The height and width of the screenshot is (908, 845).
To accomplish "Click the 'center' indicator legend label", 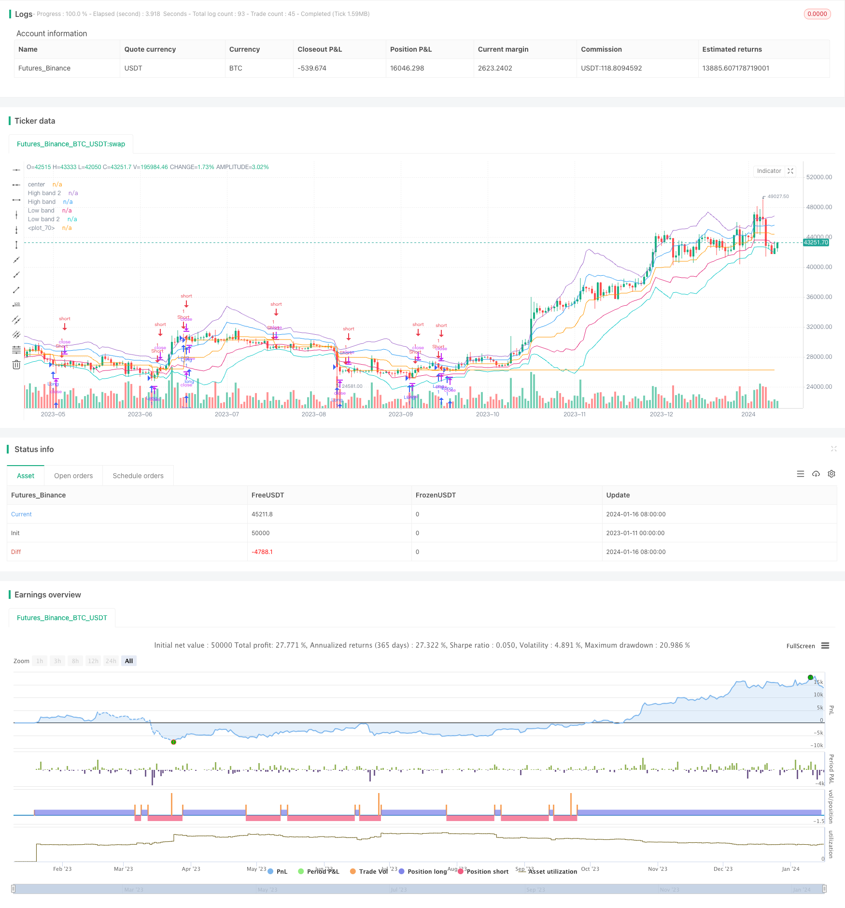I will [36, 184].
